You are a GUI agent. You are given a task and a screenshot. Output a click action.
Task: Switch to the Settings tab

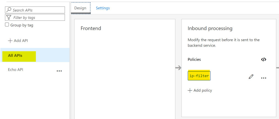click(103, 8)
